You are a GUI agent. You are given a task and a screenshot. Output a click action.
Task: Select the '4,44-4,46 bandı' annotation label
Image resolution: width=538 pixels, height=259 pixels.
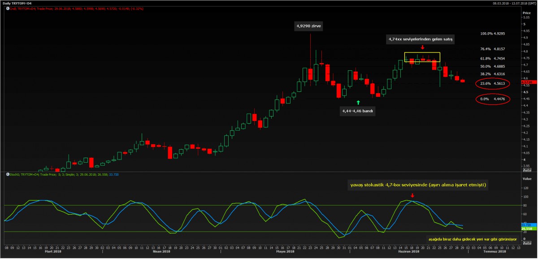358,110
